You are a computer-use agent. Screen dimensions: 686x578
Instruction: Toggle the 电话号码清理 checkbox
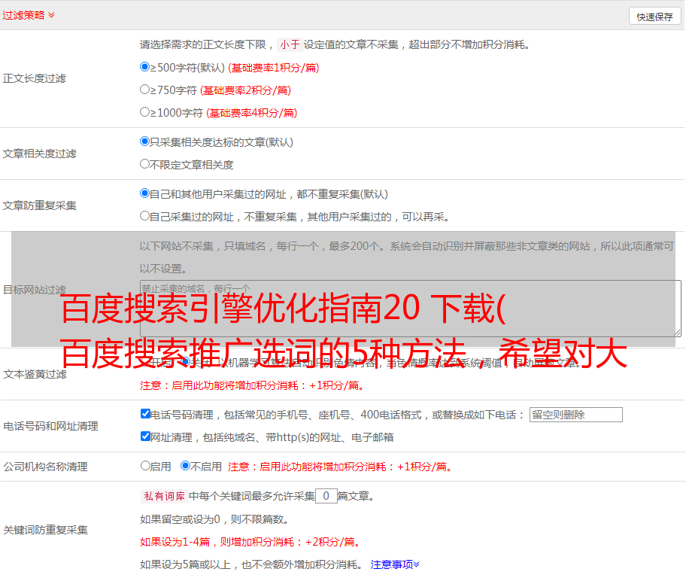pyautogui.click(x=146, y=414)
